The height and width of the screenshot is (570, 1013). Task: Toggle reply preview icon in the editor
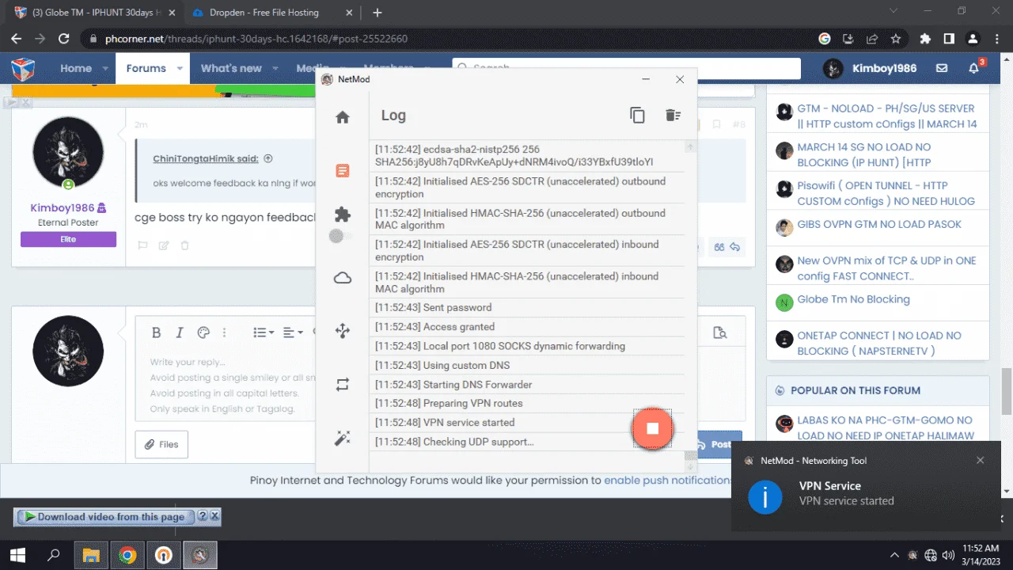tap(720, 332)
